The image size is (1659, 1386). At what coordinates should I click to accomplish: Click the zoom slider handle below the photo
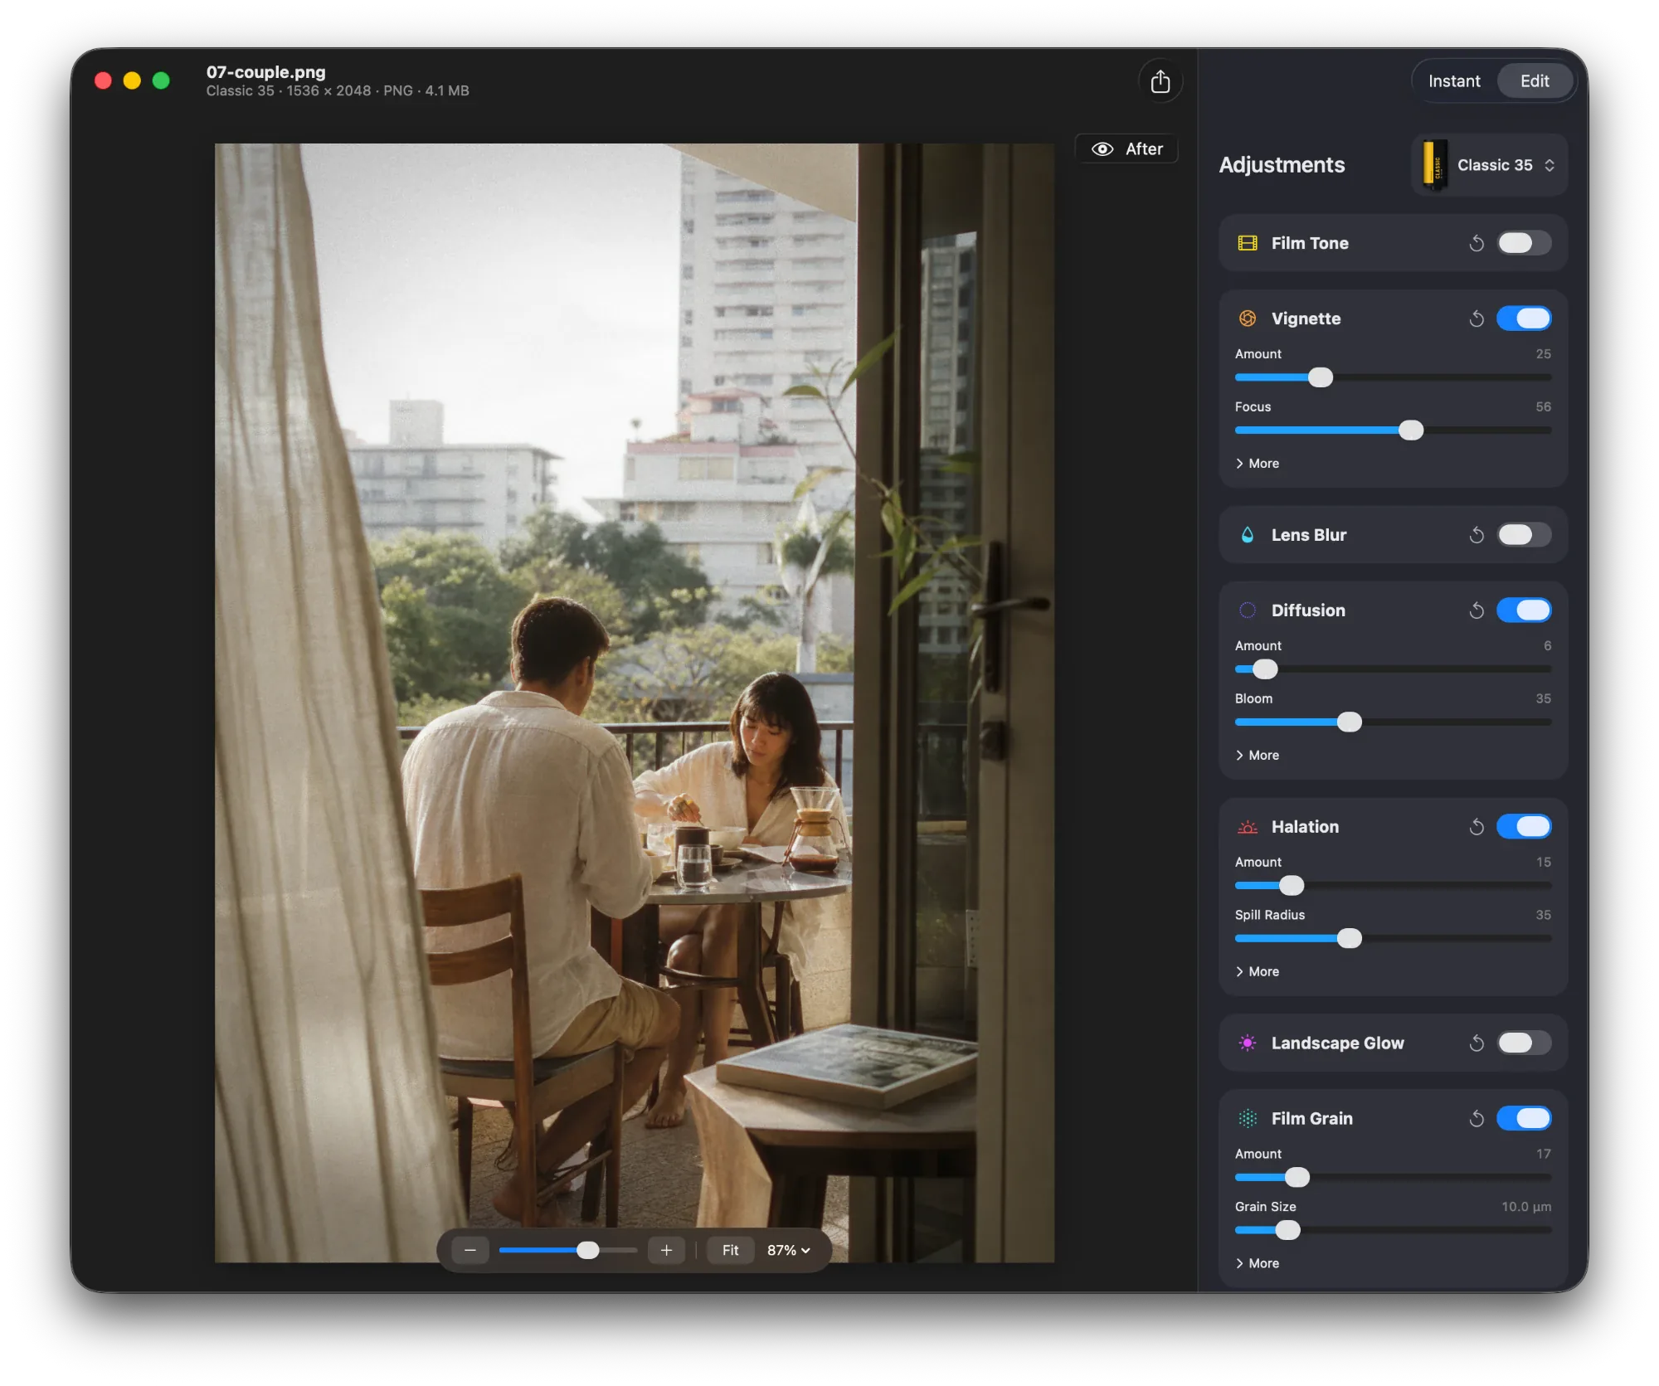[587, 1250]
